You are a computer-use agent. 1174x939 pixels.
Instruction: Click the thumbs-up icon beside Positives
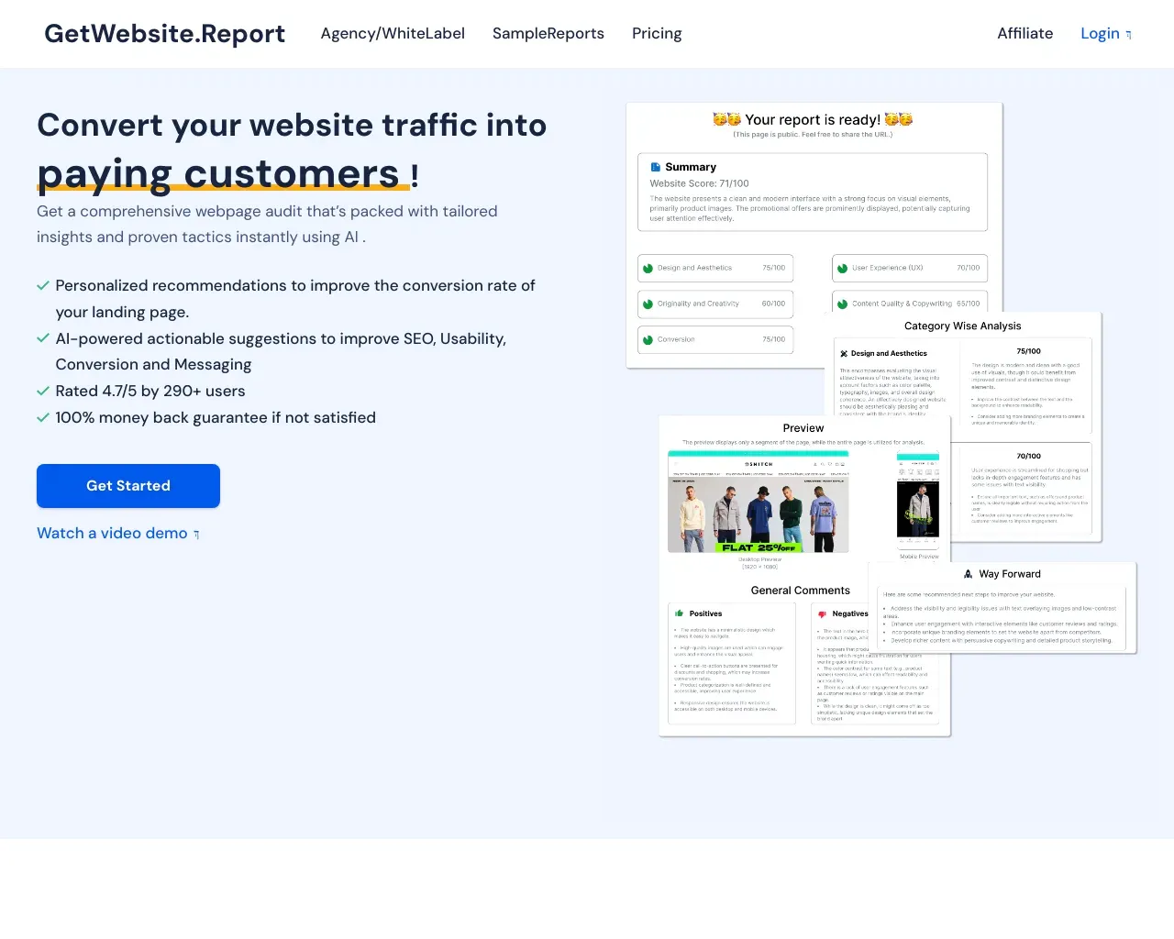(680, 613)
